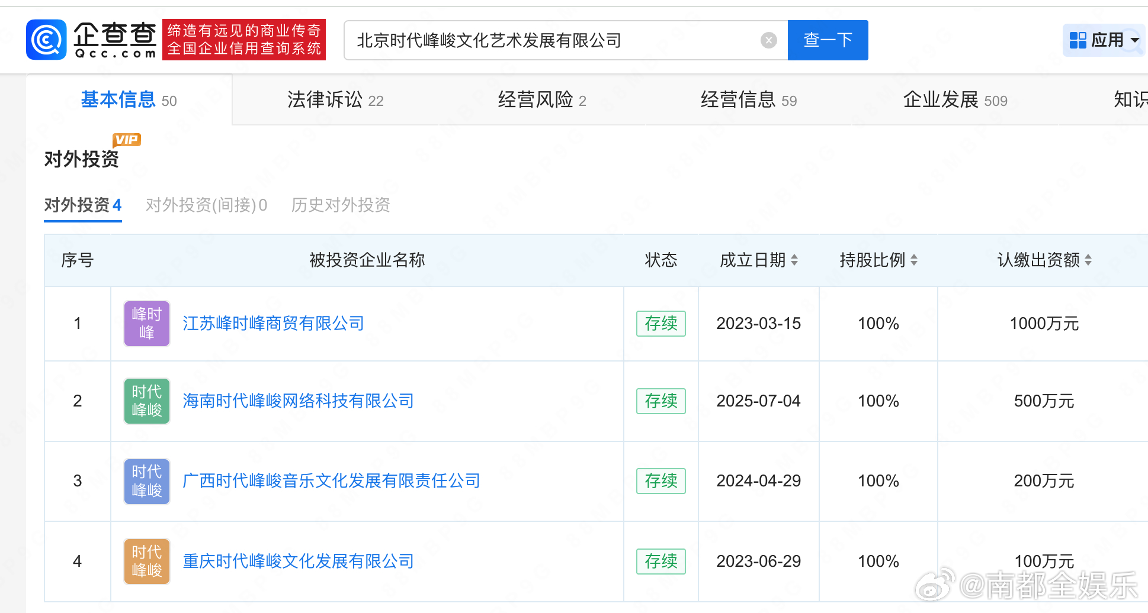Click the date 2023-03-15 cell
Screen dimensions: 1148x613
tap(759, 324)
